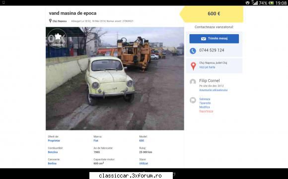Click the 600 € price tag
The image size is (288, 179).
(x=212, y=14)
